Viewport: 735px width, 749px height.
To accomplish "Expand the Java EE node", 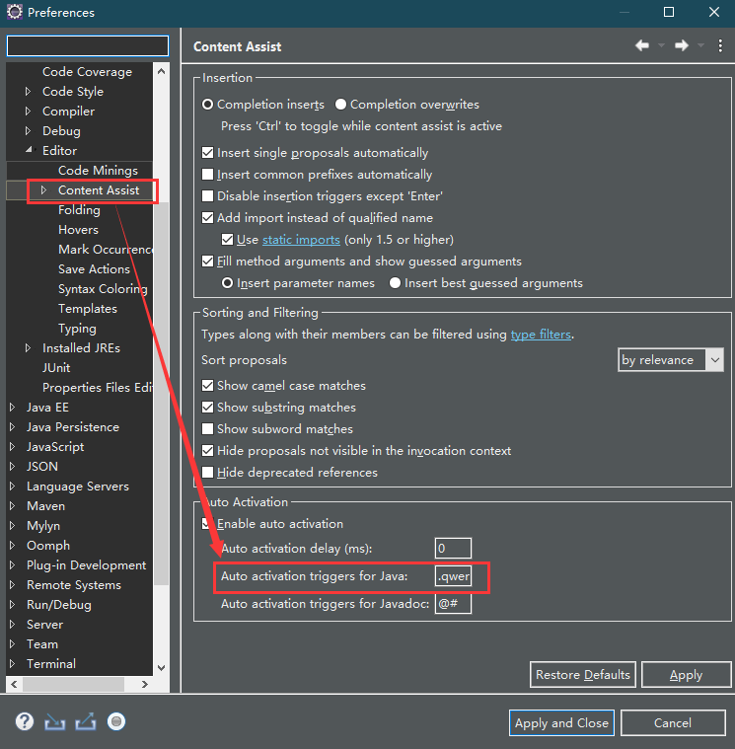I will click(12, 407).
